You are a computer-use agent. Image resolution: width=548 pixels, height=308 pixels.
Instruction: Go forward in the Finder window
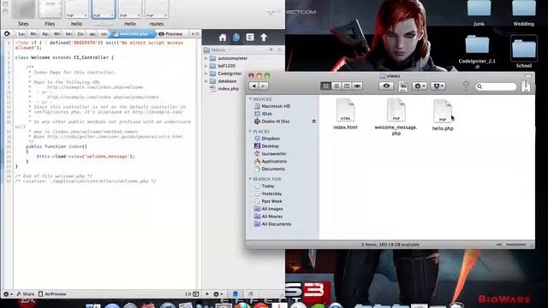pos(264,86)
